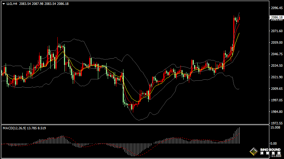Open the dropdown triangle beside LLG,H4
This screenshot has height=159, width=284.
coord(3,3)
